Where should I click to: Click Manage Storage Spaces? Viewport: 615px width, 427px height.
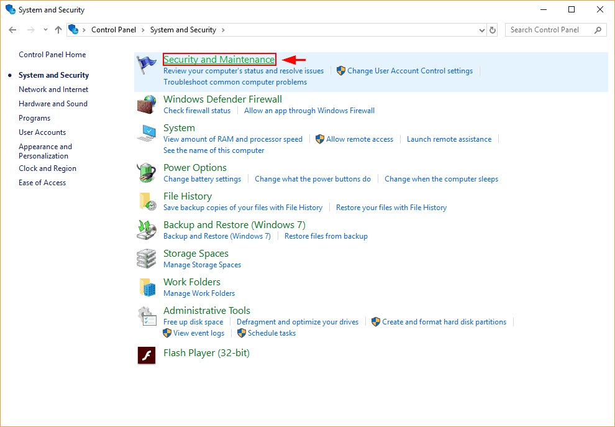(202, 265)
